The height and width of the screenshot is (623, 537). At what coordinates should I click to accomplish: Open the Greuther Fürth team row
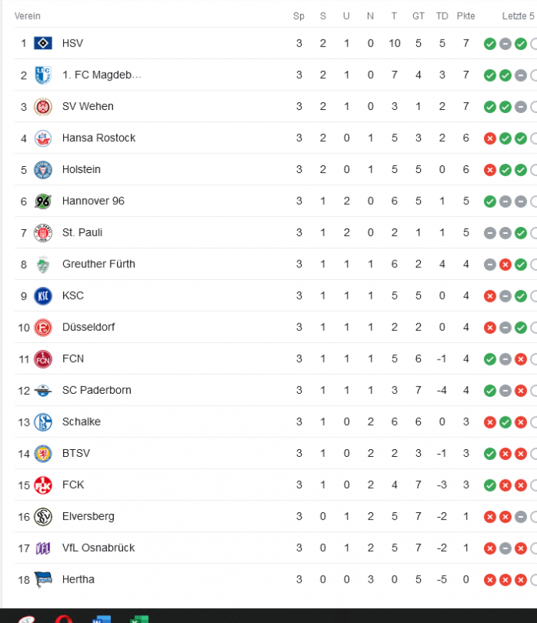(x=98, y=264)
